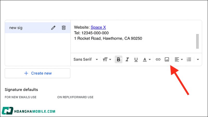Insert a link using the chain icon

coord(158,60)
